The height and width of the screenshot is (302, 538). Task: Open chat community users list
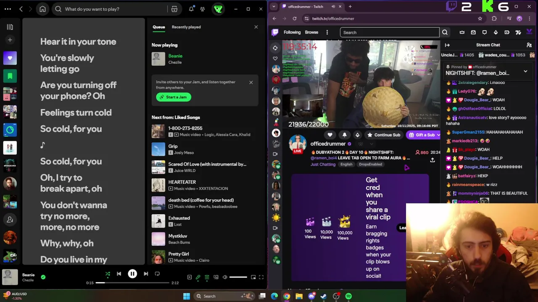coord(529,45)
